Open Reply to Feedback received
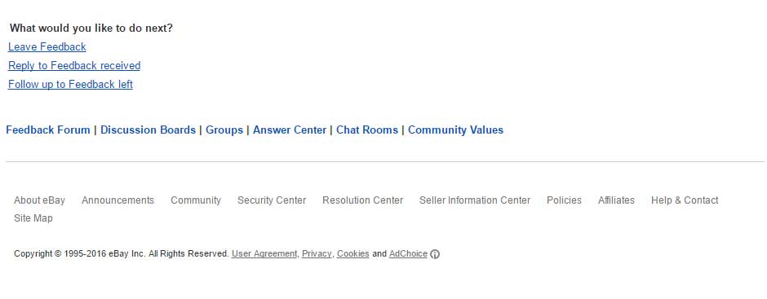Screen dimensions: 767x299 pos(74,65)
